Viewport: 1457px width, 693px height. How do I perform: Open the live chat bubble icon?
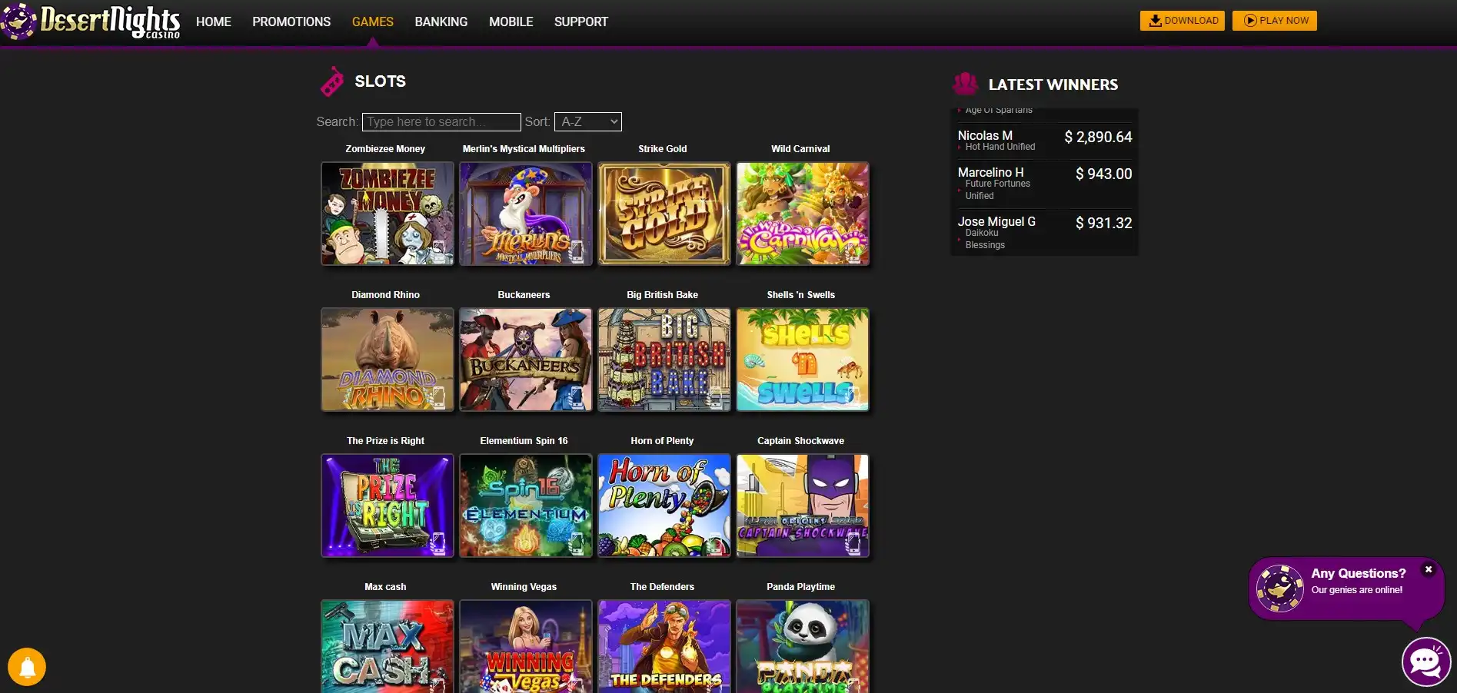[x=1426, y=661]
